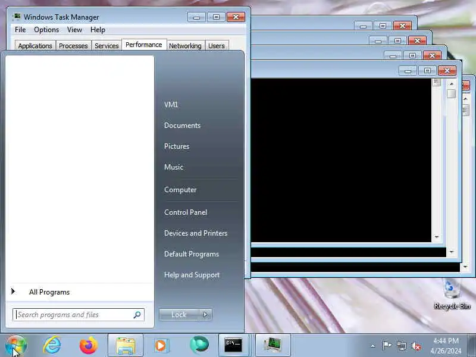Screen dimensions: 476x357
Task: Switch to Task Manager taskbar button
Action: coord(273,346)
